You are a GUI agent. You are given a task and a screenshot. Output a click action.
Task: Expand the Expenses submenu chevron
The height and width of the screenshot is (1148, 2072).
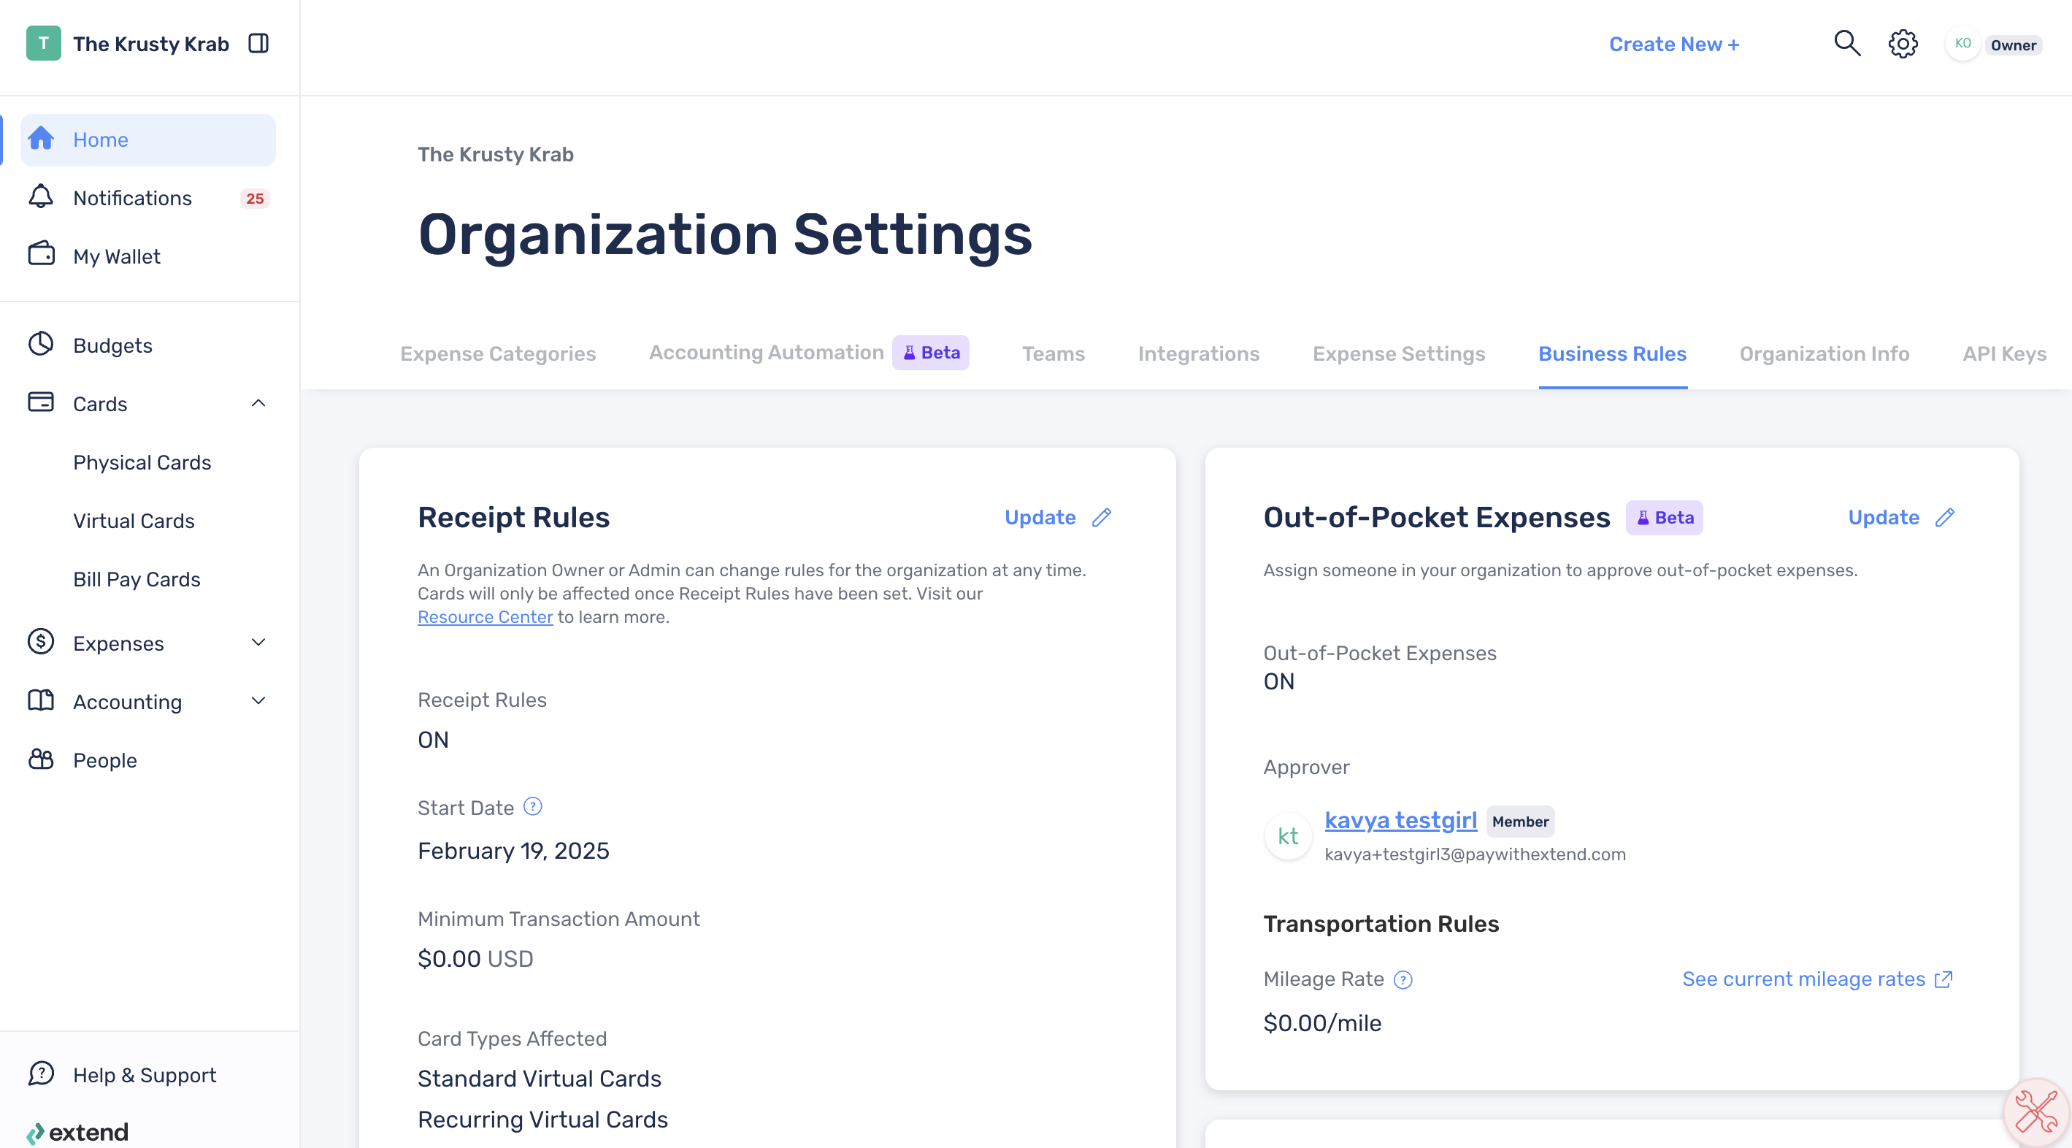coord(258,642)
